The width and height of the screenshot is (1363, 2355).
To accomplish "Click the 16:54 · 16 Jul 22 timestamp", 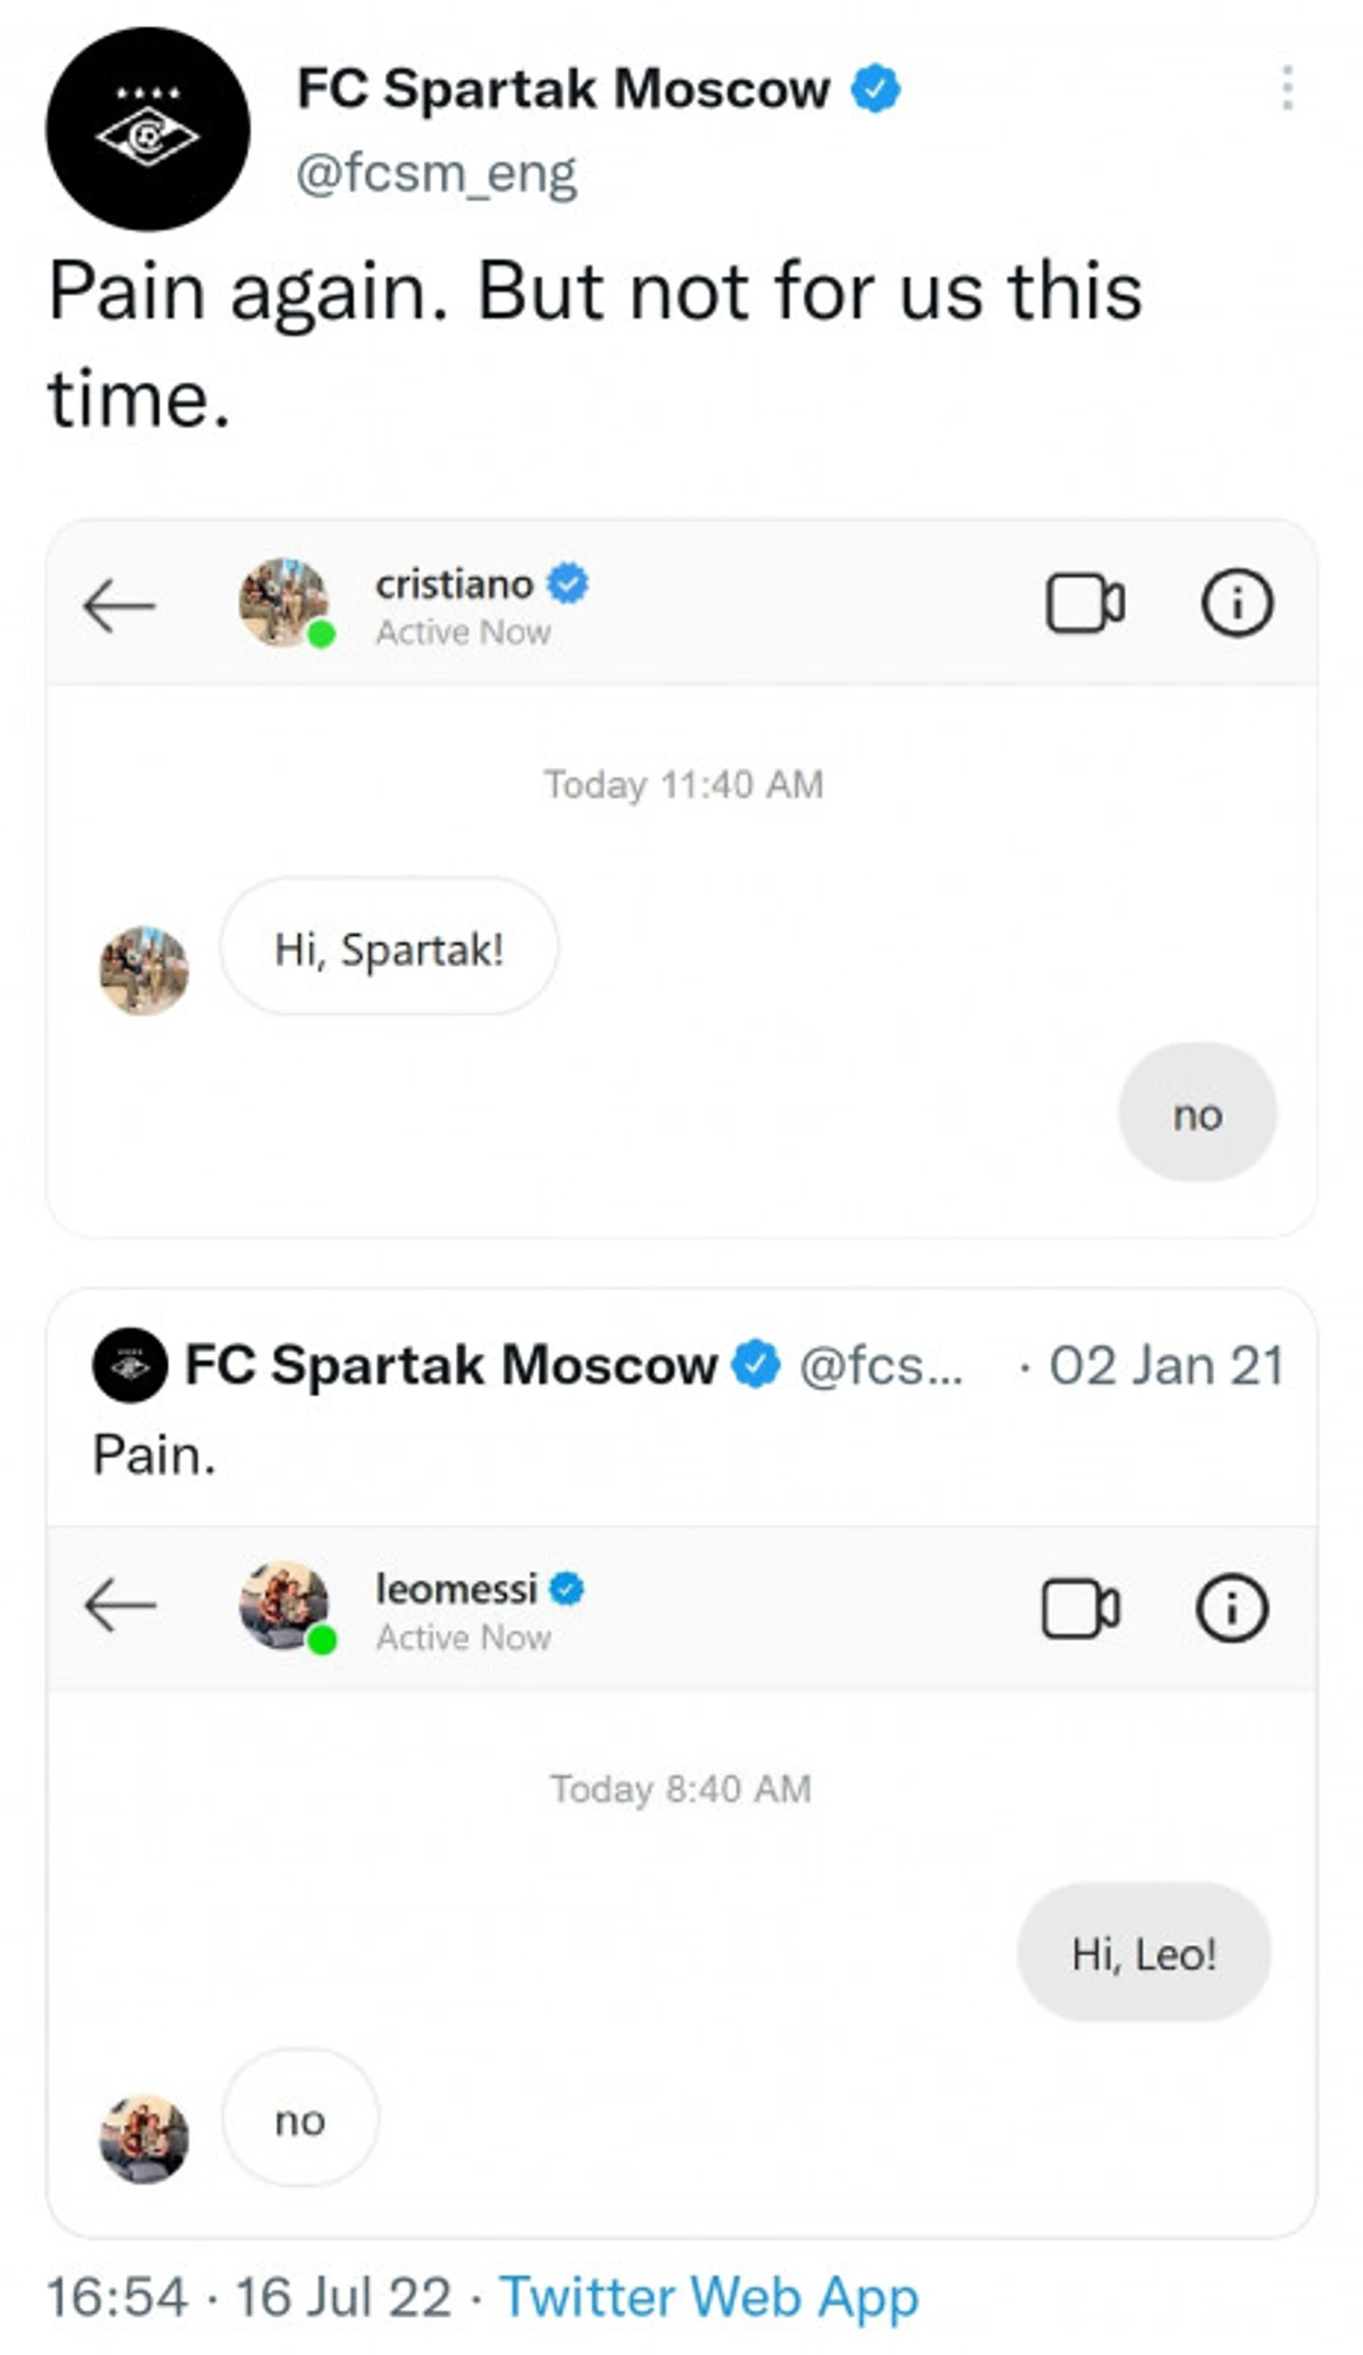I will click(248, 2296).
